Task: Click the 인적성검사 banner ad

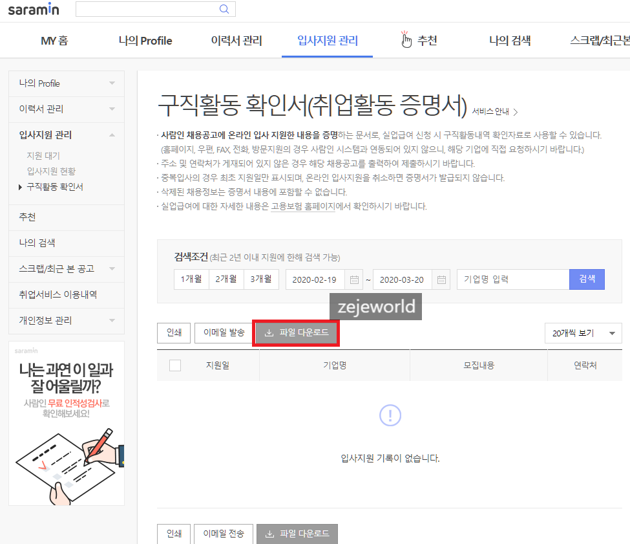Action: (x=67, y=424)
